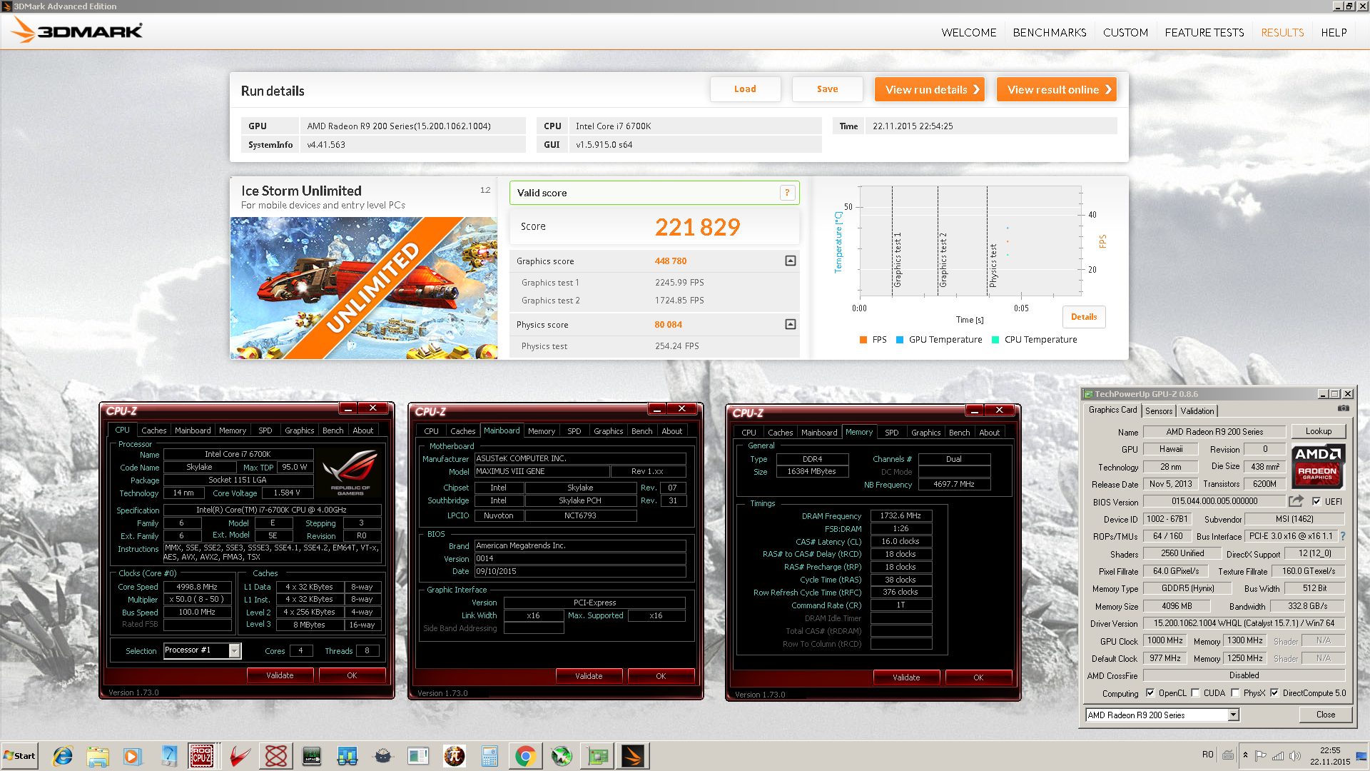The width and height of the screenshot is (1370, 771).
Task: Collapse the Graphics score section
Action: click(x=791, y=261)
